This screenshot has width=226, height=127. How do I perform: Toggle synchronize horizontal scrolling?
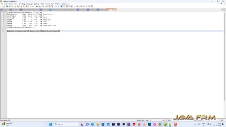point(52,6)
